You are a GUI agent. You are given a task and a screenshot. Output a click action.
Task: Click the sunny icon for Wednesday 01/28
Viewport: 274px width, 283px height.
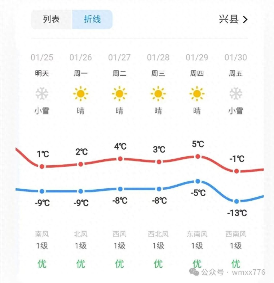tap(159, 93)
